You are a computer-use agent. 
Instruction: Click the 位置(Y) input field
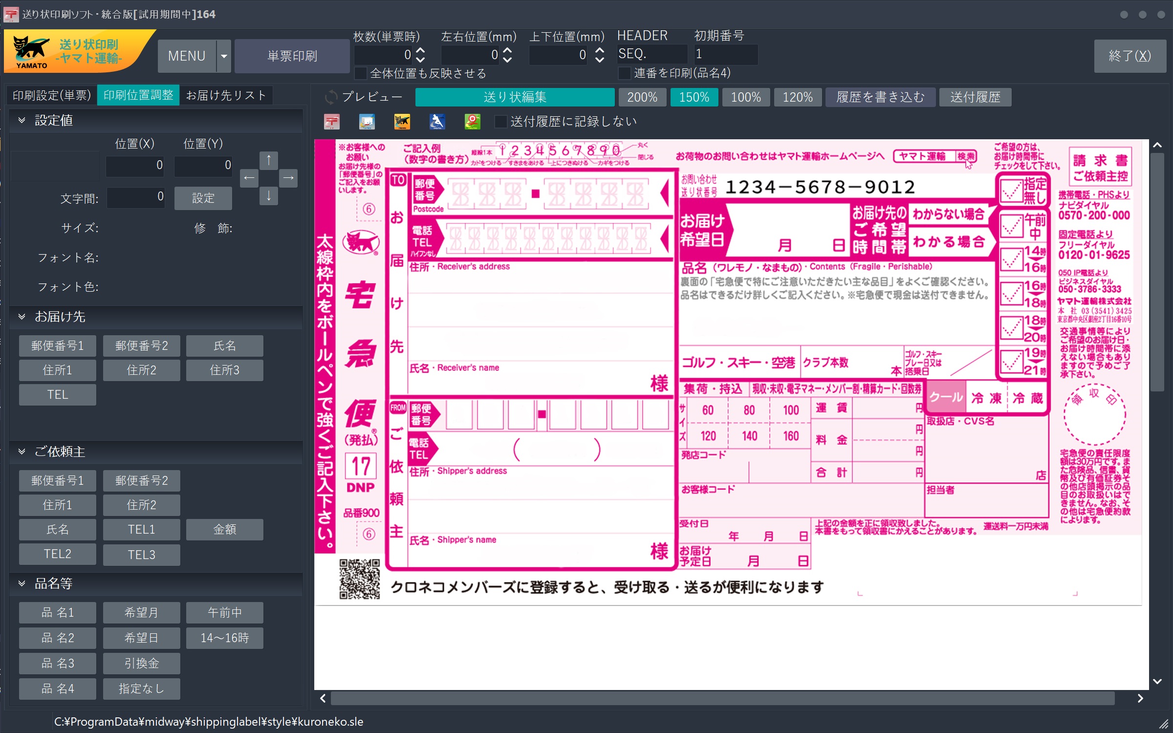point(203,166)
